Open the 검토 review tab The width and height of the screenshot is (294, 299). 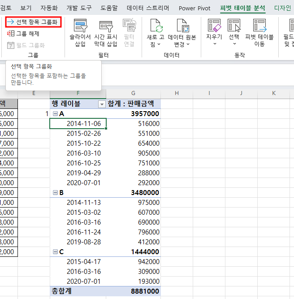point(6,8)
